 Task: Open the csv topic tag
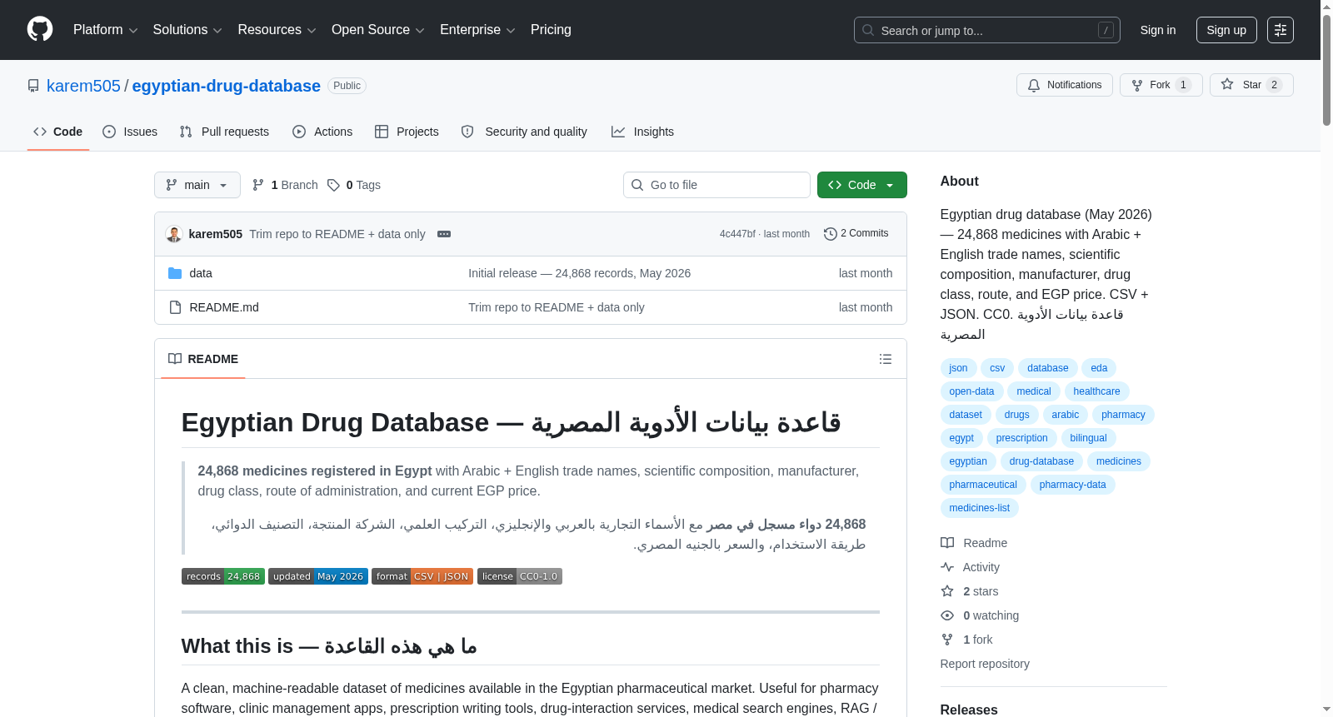(x=997, y=368)
